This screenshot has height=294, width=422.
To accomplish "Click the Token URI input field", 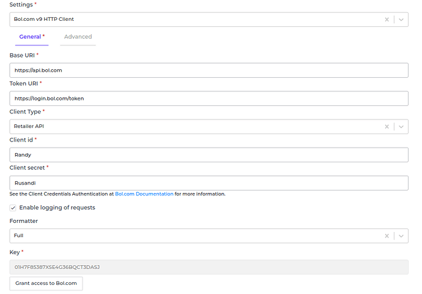I will [x=209, y=99].
